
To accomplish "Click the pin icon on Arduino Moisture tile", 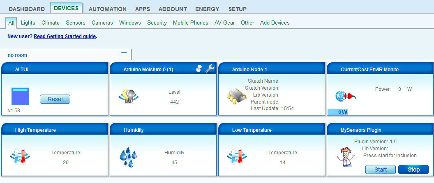I will point(199,69).
